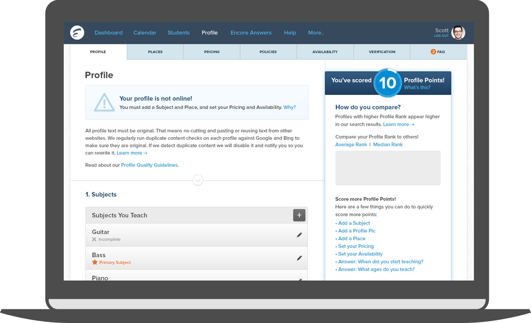Click the Encore logo icon
531x323 pixels.
click(x=77, y=33)
